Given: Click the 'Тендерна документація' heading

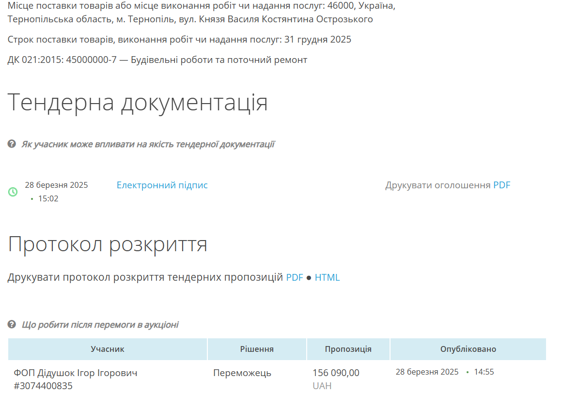Looking at the screenshot, I should pyautogui.click(x=138, y=102).
